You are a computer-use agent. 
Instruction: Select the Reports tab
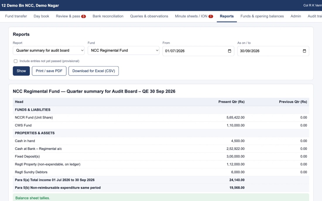point(227,16)
